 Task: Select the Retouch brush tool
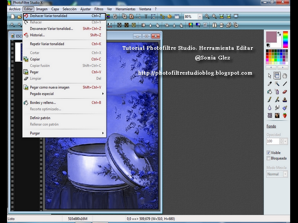(285, 107)
